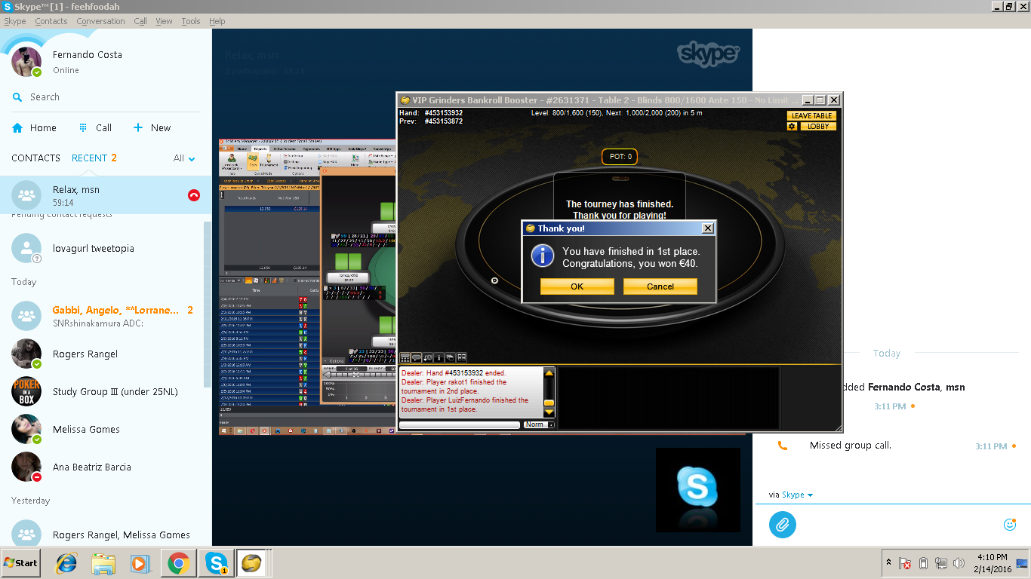The image size is (1031, 579).
Task: Click the network tray icon
Action: (941, 563)
